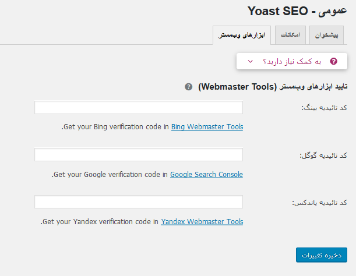Click the 'کد تائیدیه یاندکس' label
Image resolution: width=356 pixels, height=276 pixels.
click(319, 203)
